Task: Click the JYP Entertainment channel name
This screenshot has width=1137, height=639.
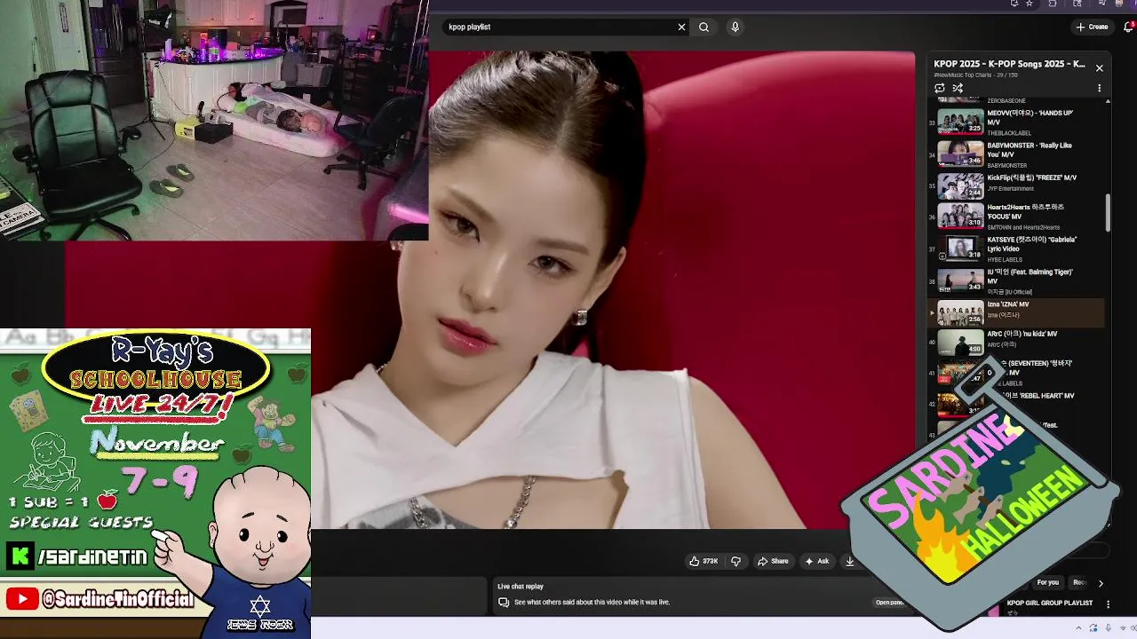Action: (x=1010, y=189)
